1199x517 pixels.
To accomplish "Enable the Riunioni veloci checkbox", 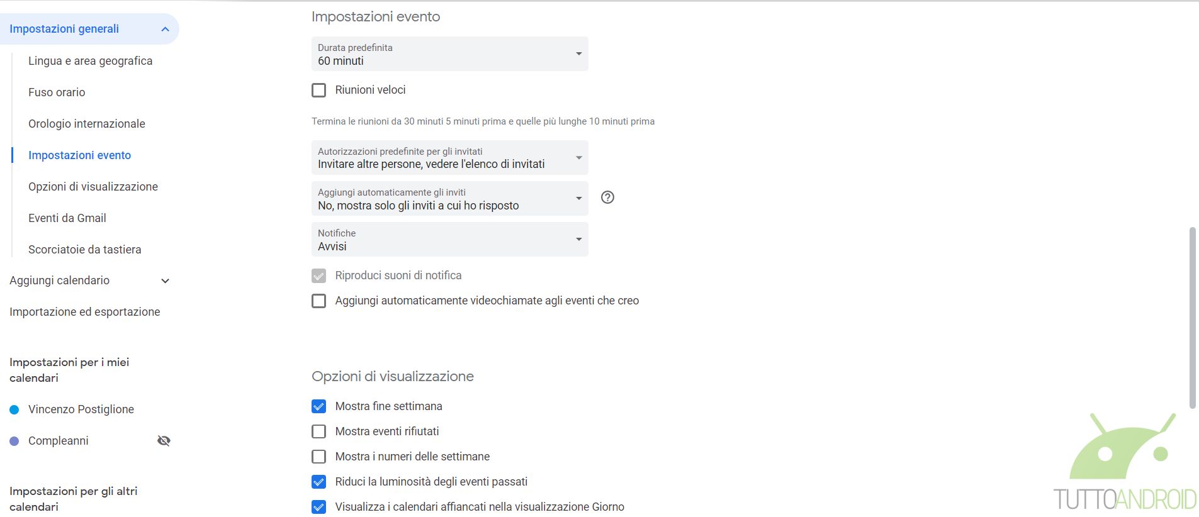I will (x=319, y=91).
